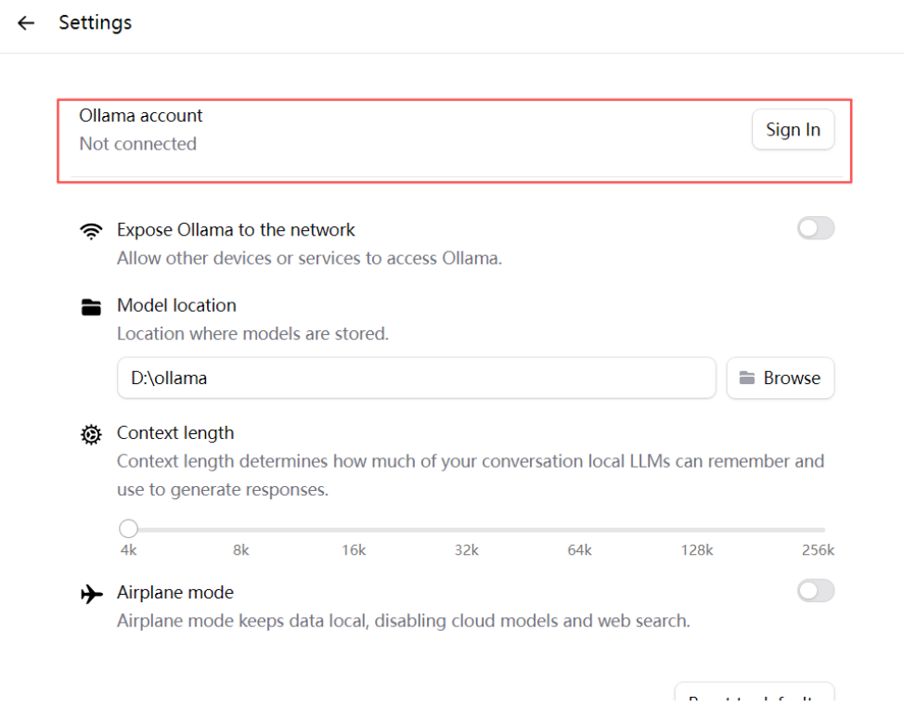
Task: Click the D:\ollama model path field
Action: coord(416,379)
